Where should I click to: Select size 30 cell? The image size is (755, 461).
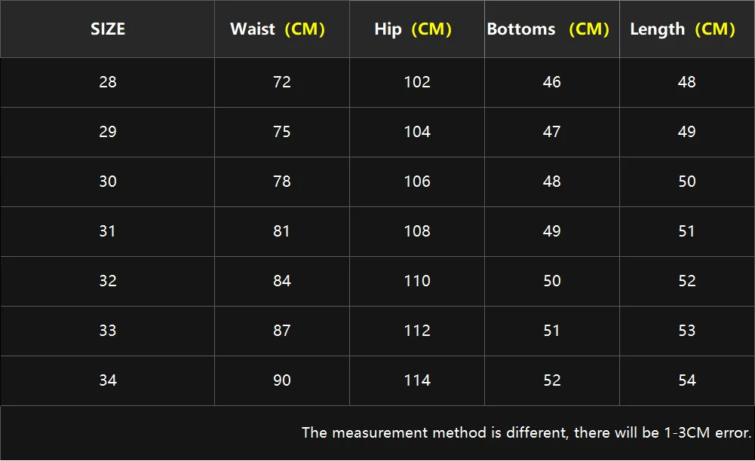108,182
